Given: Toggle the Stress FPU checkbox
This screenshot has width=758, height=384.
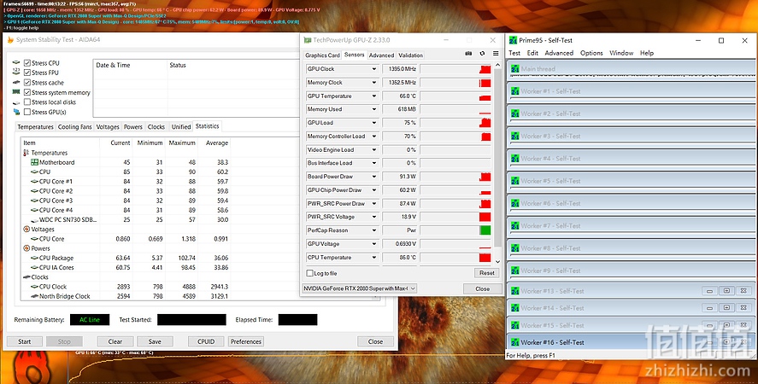Looking at the screenshot, I should point(27,73).
